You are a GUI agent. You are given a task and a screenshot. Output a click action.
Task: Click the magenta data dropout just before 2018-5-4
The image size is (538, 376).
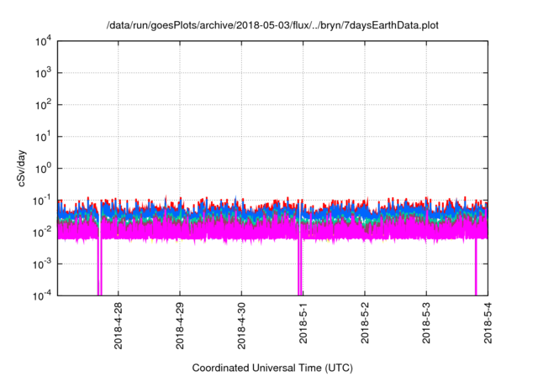[x=476, y=267]
